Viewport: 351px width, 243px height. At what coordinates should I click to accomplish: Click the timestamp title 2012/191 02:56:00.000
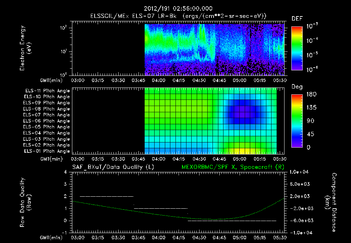click(178, 9)
